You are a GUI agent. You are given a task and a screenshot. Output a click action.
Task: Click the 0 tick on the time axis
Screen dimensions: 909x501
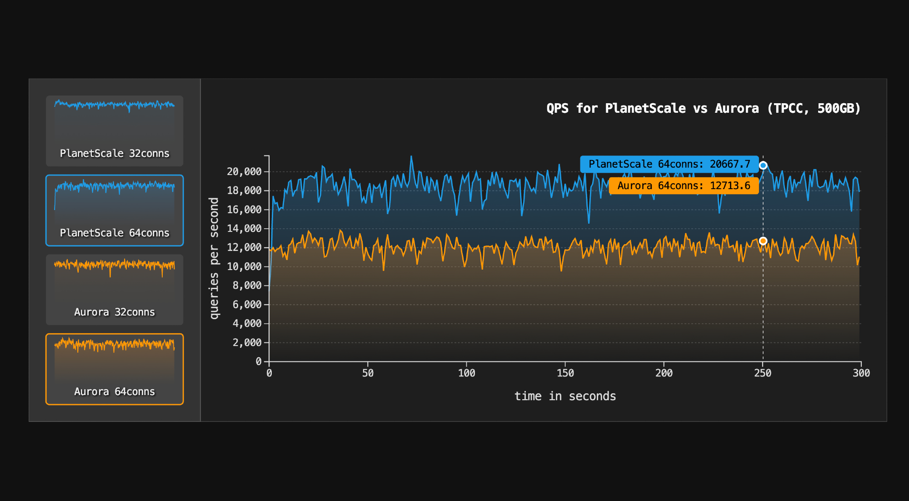click(x=269, y=373)
